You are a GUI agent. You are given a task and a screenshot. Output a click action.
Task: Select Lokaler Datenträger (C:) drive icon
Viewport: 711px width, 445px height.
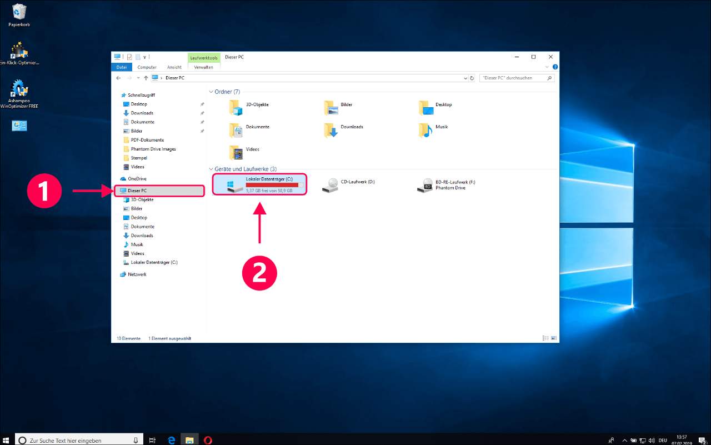tap(234, 186)
